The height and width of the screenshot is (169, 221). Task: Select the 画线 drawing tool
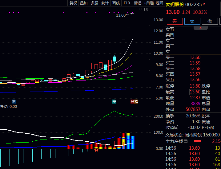point(116,3)
